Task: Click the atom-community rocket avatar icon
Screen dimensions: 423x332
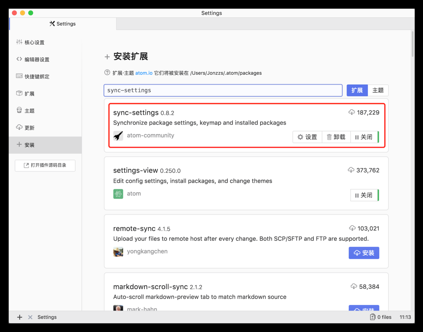Action: [118, 136]
